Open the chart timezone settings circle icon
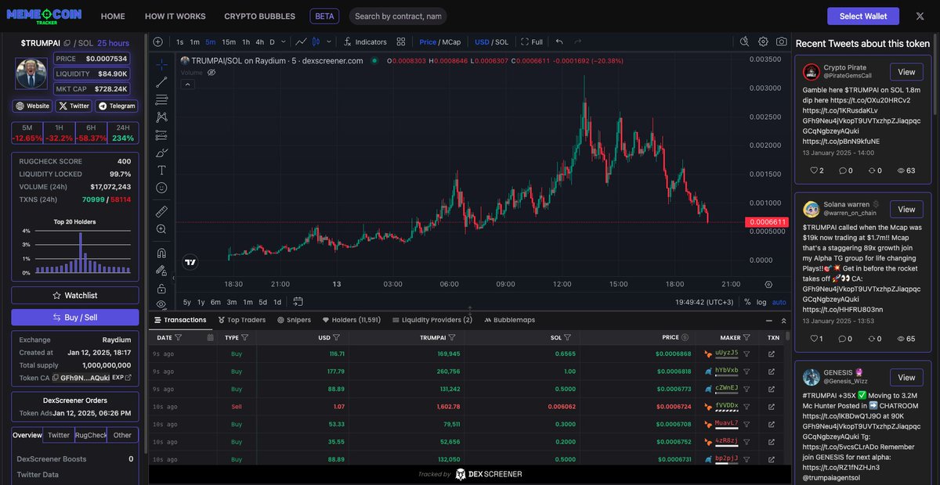This screenshot has height=485, width=940. tap(768, 284)
